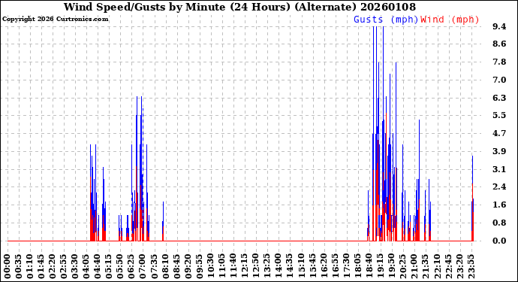Click the 09:55 time axis label
Image resolution: width=518 pixels, height=282 pixels.
200,267
